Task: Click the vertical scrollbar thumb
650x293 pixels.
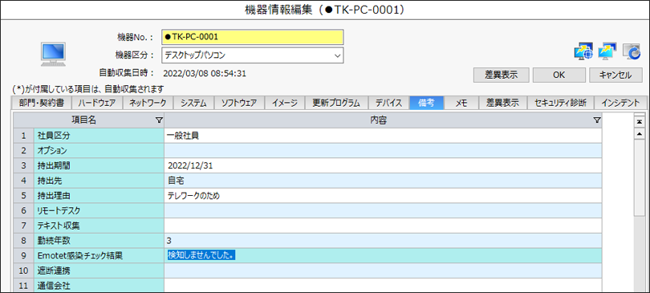Action: pyautogui.click(x=640, y=178)
